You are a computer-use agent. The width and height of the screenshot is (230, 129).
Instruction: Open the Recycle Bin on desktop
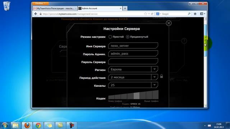click(x=6, y=6)
